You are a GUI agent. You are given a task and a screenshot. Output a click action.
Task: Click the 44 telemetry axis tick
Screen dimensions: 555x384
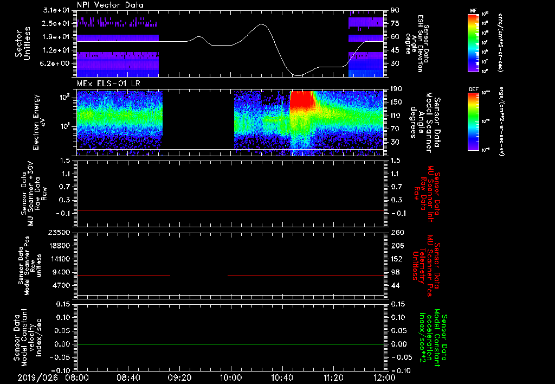[395, 285]
